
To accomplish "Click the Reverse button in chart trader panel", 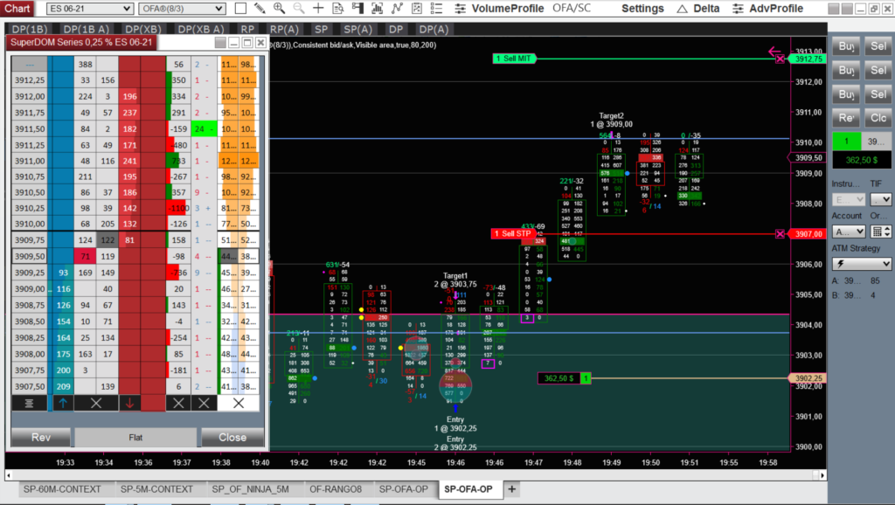I will 846,118.
